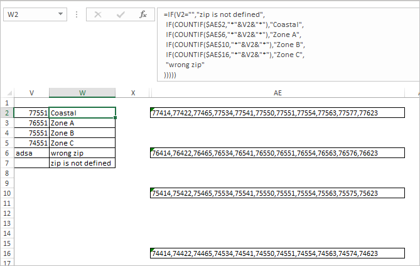Click the Cancel (X) formula button
The width and height of the screenshot is (420, 266).
pos(98,14)
